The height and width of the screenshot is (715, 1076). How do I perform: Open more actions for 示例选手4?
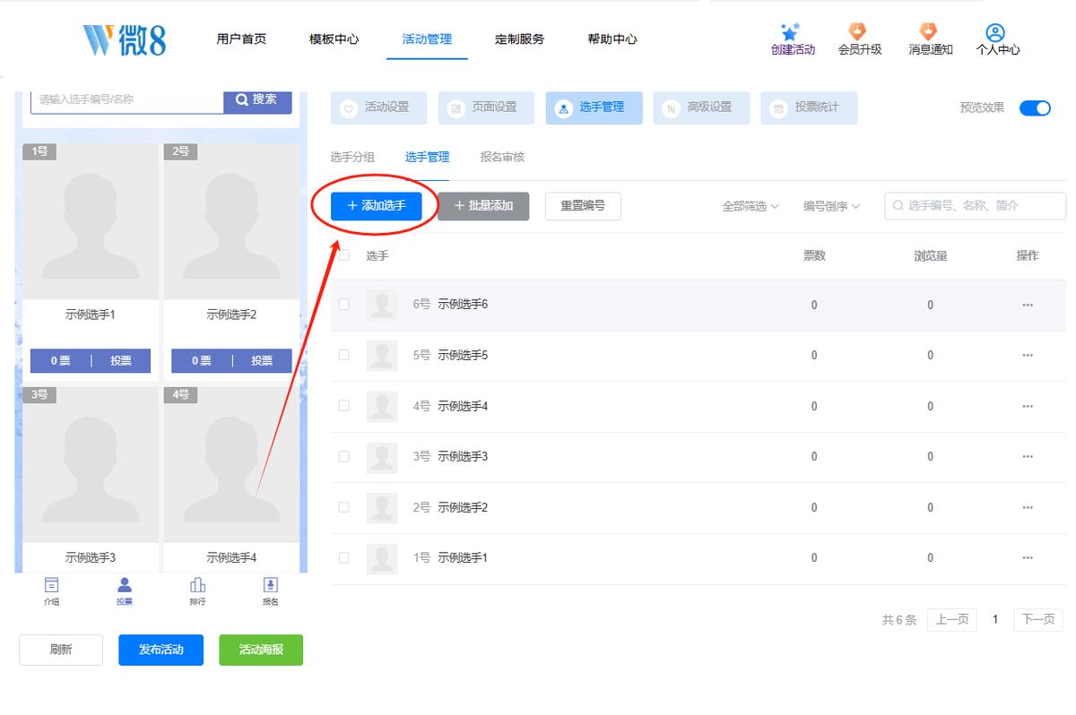click(x=1028, y=406)
